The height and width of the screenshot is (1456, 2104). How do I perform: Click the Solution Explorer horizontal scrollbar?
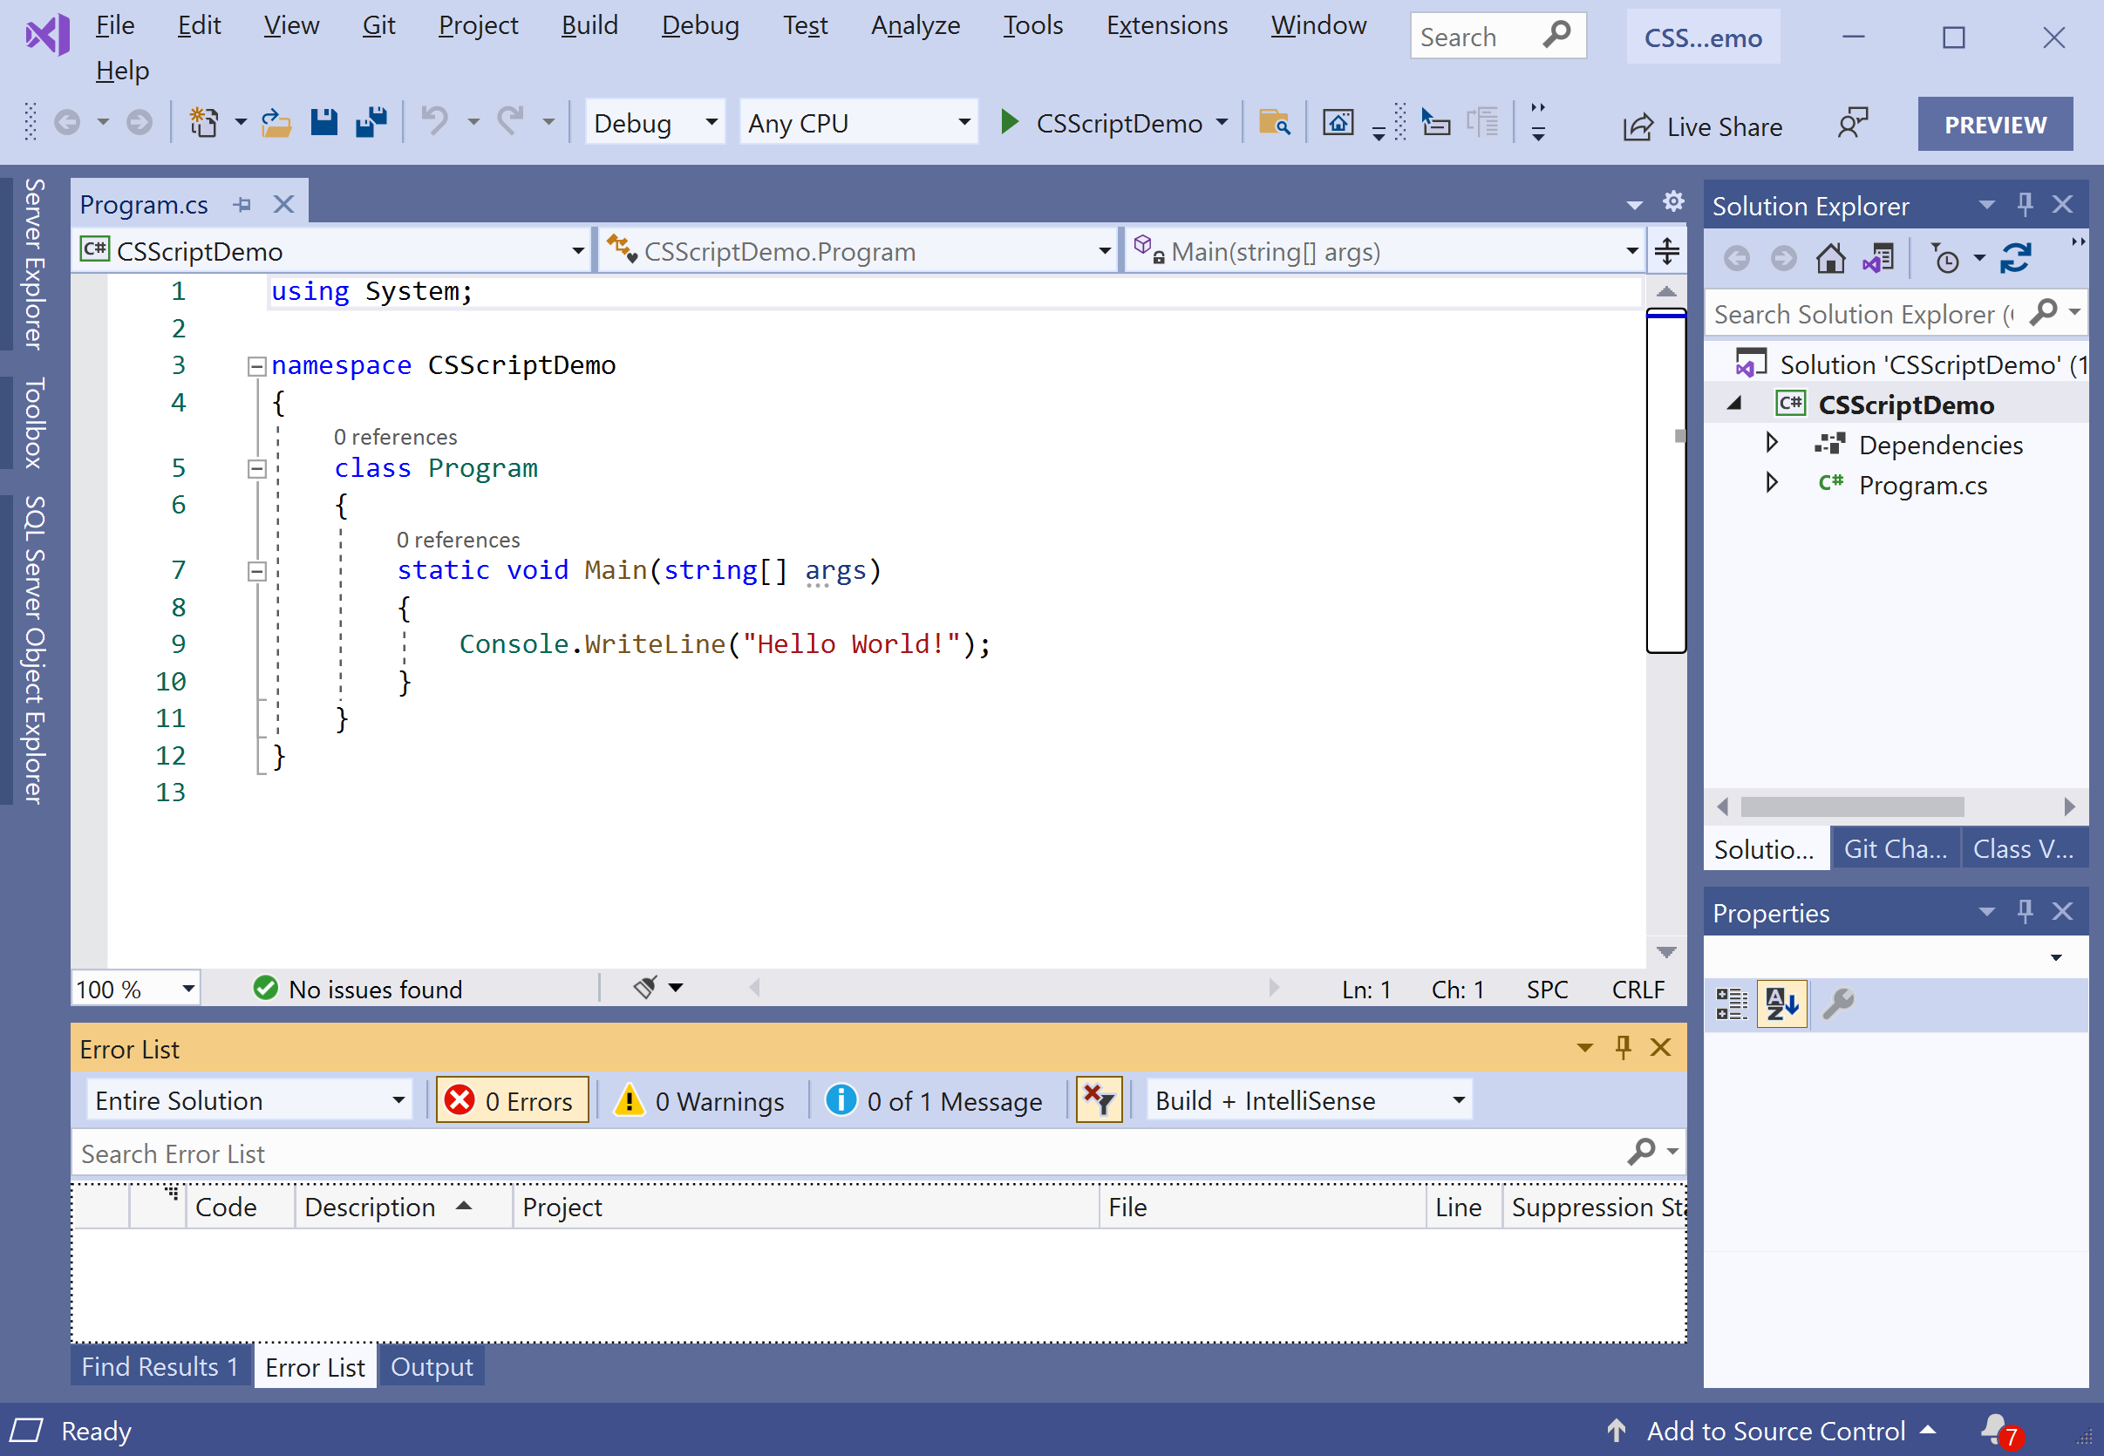1851,806
